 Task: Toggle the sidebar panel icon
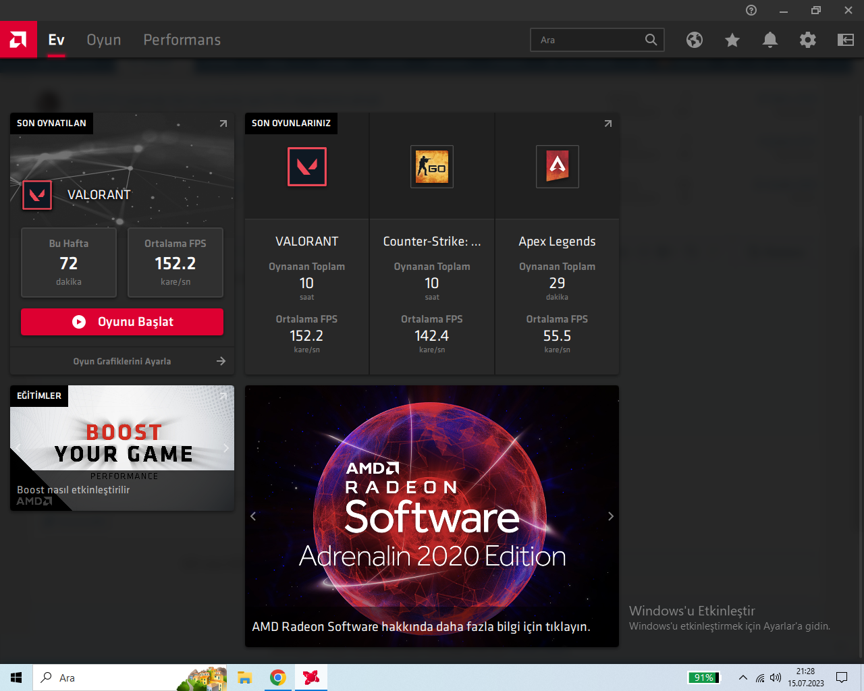[846, 40]
